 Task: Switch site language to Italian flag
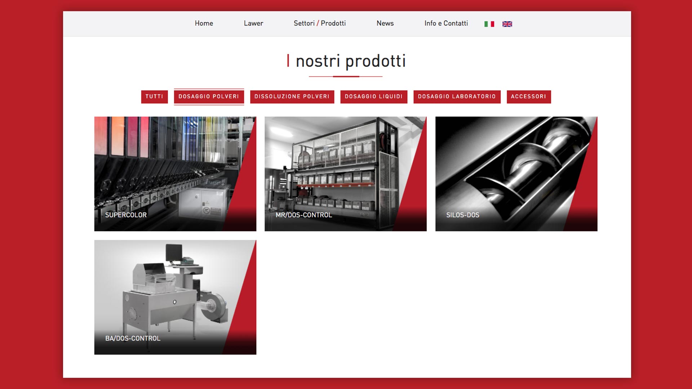(489, 24)
